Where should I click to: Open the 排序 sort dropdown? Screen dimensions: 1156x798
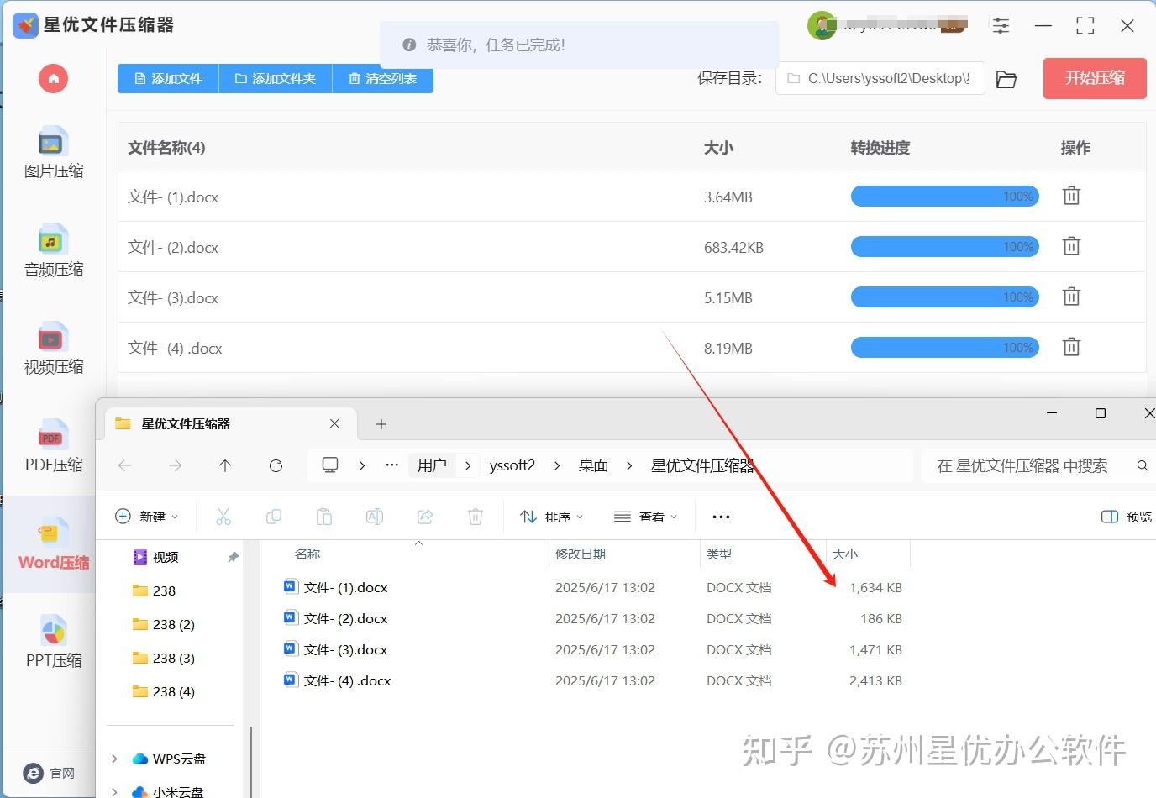551,517
